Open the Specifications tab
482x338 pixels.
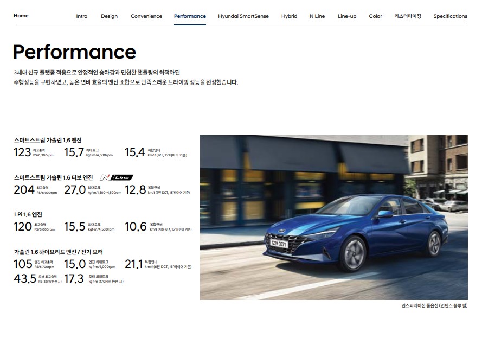451,16
